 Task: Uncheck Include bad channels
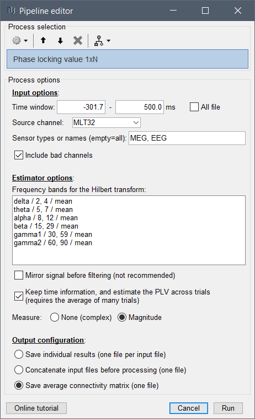tap(19, 155)
